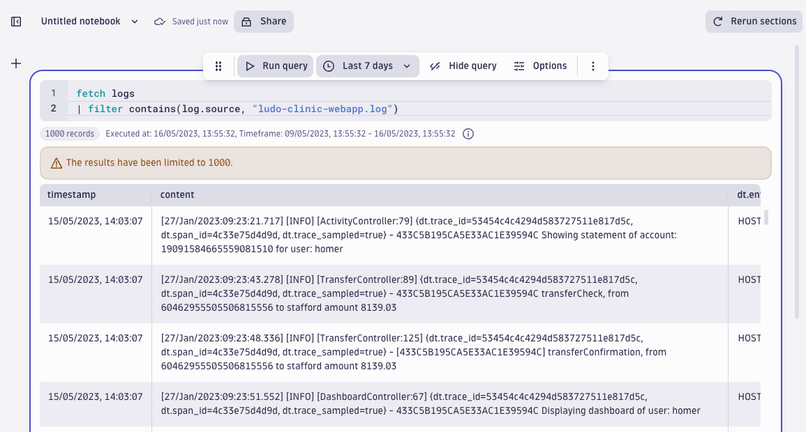Hide the query editor

point(464,65)
